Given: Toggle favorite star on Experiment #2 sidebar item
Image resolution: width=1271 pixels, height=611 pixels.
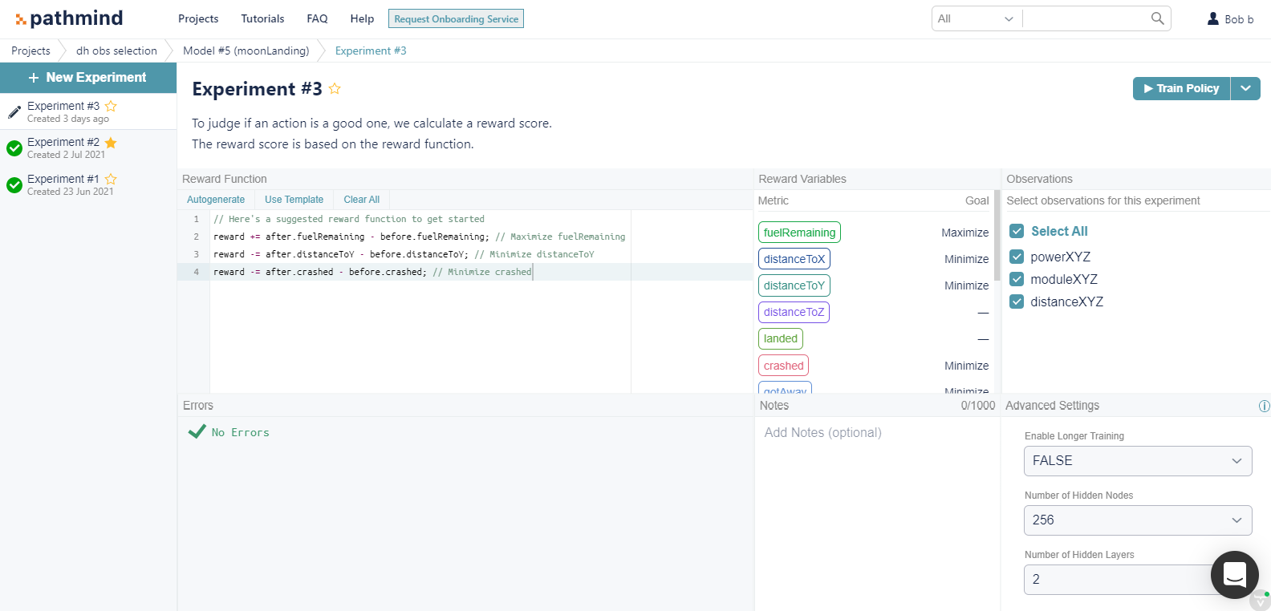Looking at the screenshot, I should (x=111, y=143).
